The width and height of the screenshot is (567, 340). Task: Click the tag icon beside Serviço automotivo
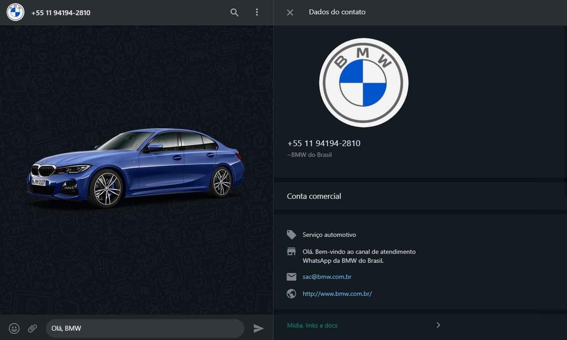291,235
